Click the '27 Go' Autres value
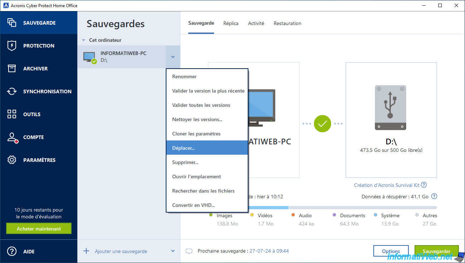Image resolution: width=465 pixels, height=263 pixels. coord(430,224)
